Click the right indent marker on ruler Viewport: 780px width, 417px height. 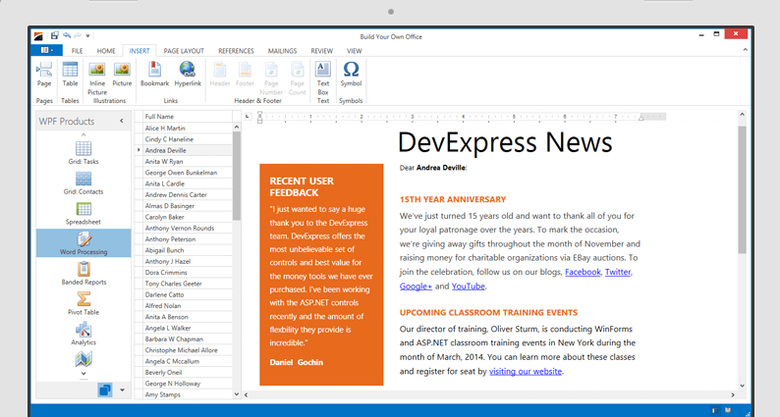tap(641, 119)
